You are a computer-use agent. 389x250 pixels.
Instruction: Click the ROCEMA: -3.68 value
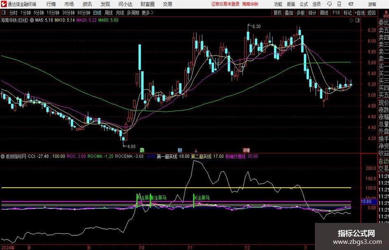pos(129,156)
